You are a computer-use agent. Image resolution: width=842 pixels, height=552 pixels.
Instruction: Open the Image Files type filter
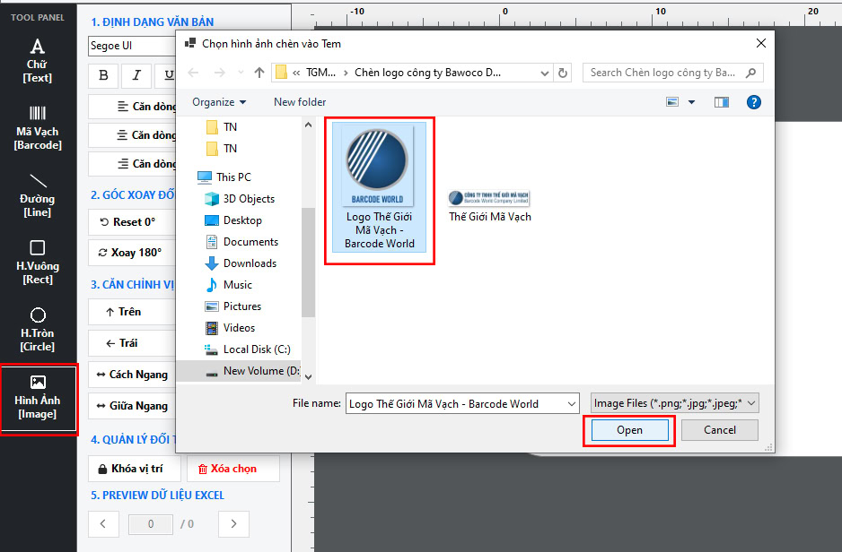tap(674, 403)
